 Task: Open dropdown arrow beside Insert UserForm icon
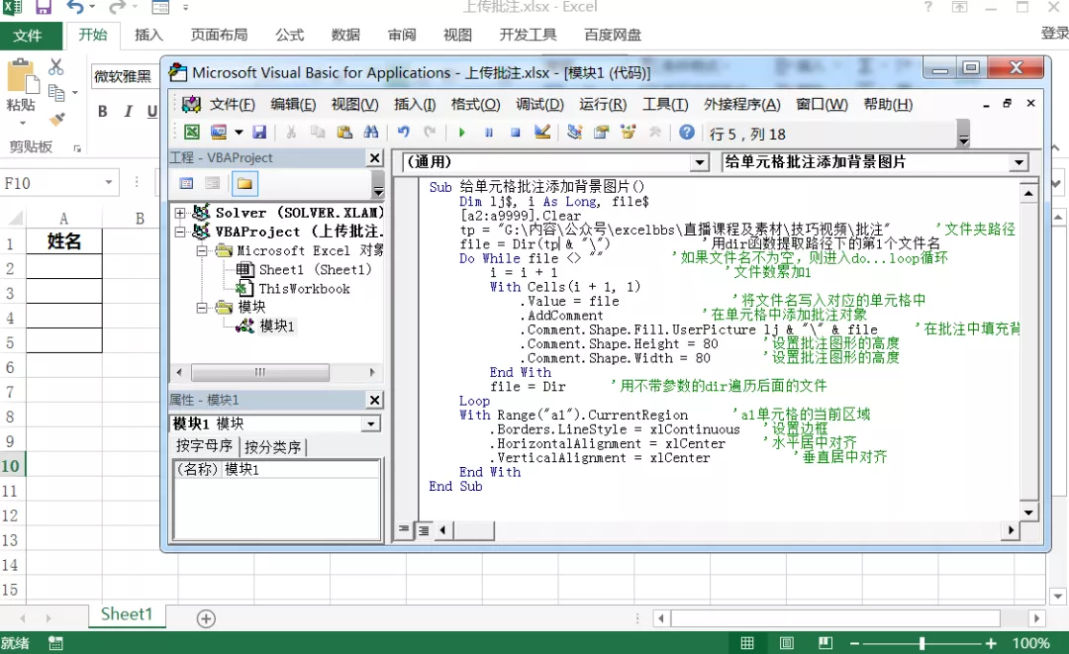(238, 133)
